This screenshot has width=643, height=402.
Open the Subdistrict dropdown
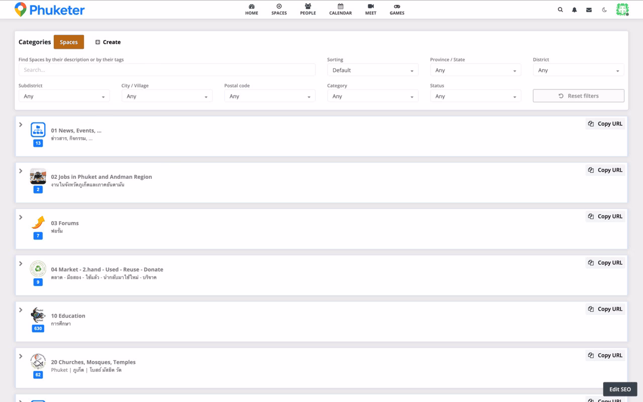tap(64, 96)
